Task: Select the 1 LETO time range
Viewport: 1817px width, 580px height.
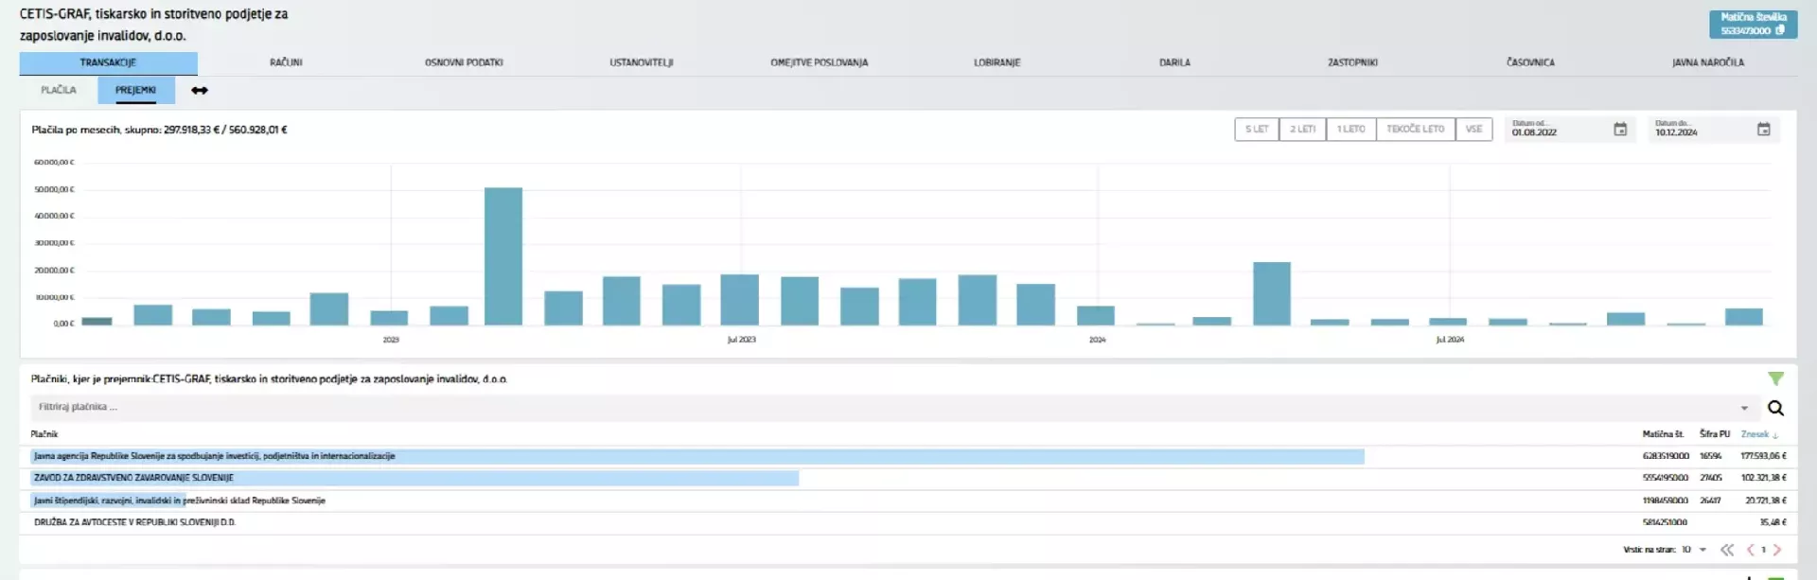Action: tap(1350, 130)
